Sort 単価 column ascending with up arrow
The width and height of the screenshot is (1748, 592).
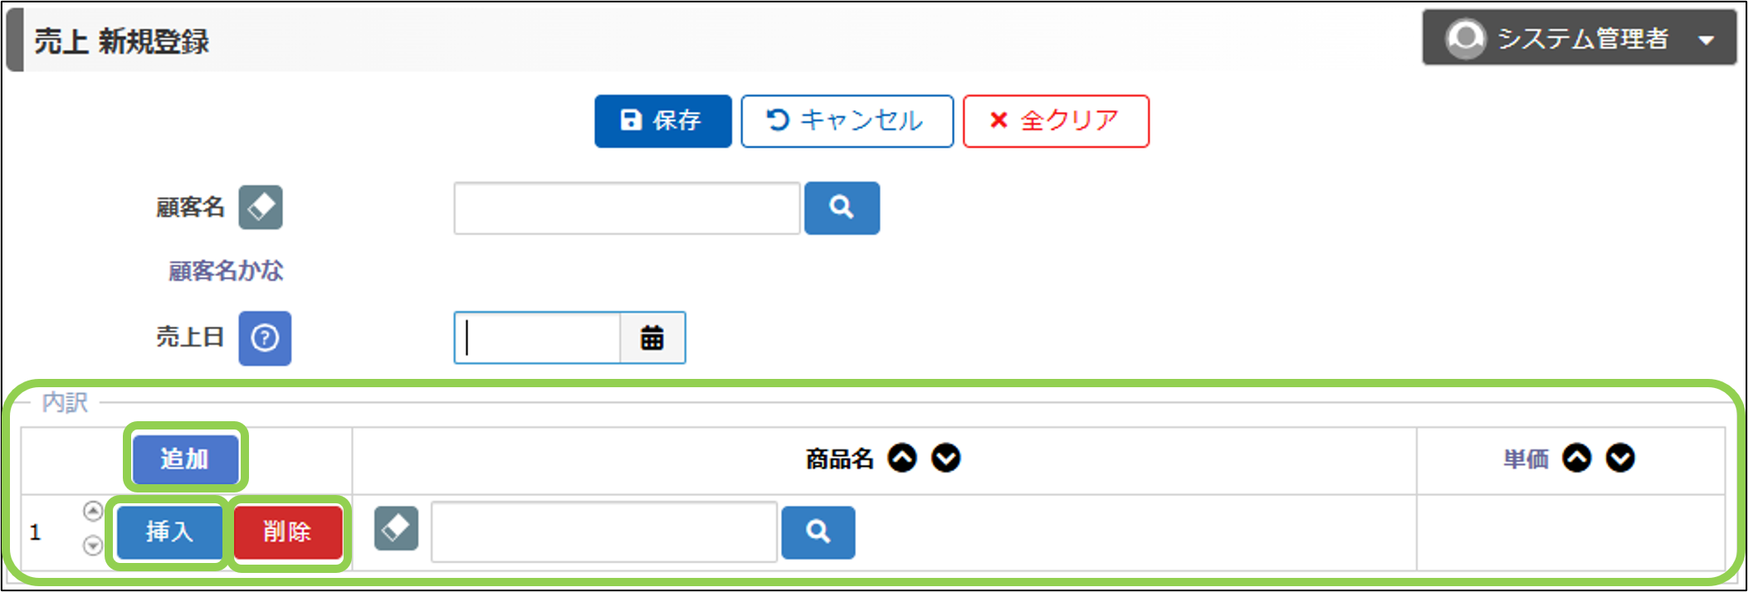pyautogui.click(x=1577, y=458)
